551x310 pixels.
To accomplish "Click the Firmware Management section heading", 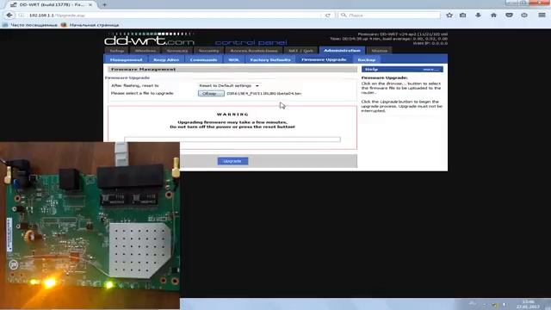I will point(143,69).
